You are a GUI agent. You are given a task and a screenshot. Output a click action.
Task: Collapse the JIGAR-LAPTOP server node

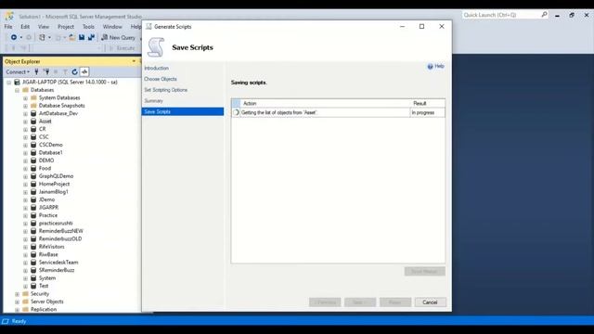tap(8, 83)
